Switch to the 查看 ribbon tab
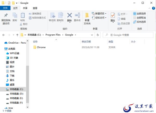 pos(35,8)
